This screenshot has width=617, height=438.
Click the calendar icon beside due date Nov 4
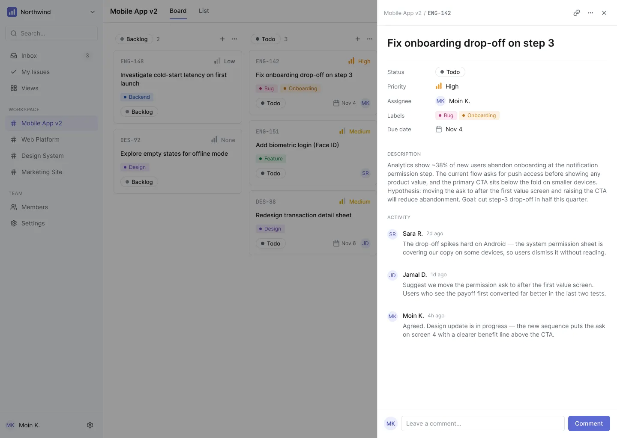(439, 129)
